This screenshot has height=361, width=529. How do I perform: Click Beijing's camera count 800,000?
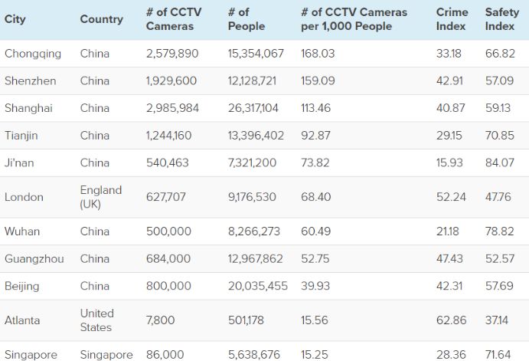click(168, 286)
